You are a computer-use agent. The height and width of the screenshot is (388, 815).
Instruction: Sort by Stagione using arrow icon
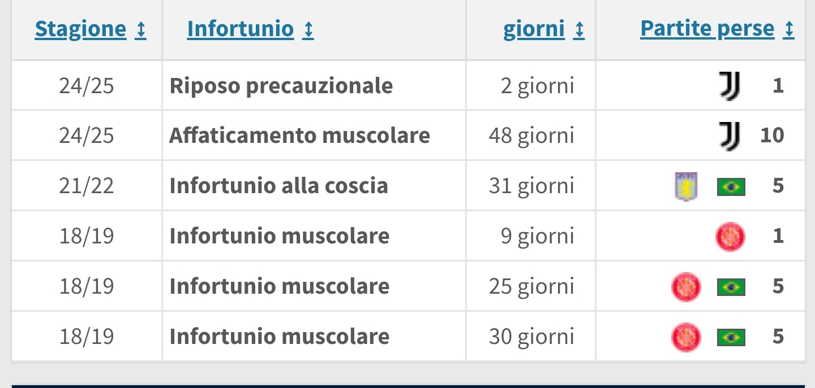point(141,29)
